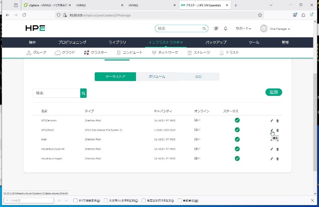319x207 pixels.
Task: Click the datastore 検索 input field
Action: pos(57,93)
